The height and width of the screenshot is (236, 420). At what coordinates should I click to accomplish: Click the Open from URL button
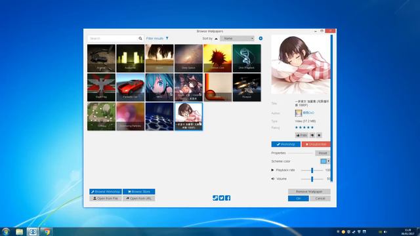[x=138, y=198]
